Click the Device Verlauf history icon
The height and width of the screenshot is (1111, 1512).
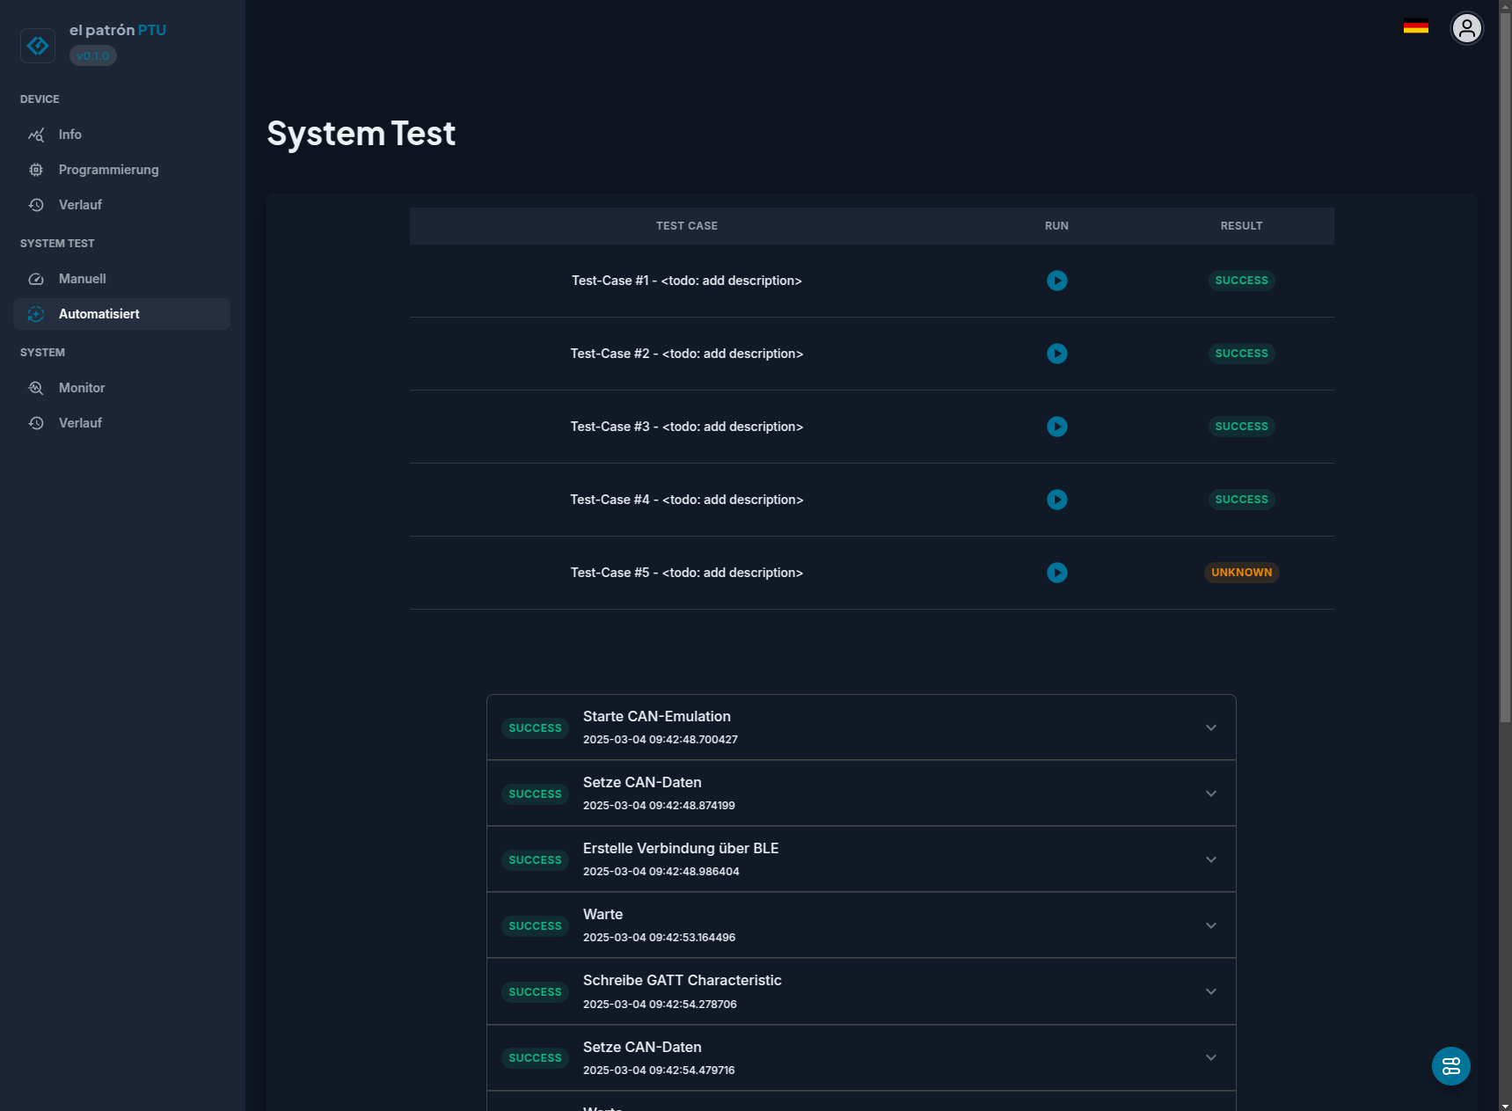pyautogui.click(x=36, y=205)
